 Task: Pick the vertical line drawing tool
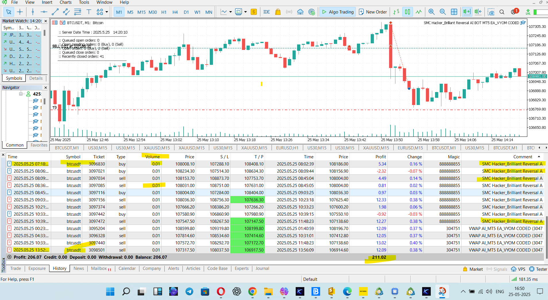click(33, 12)
